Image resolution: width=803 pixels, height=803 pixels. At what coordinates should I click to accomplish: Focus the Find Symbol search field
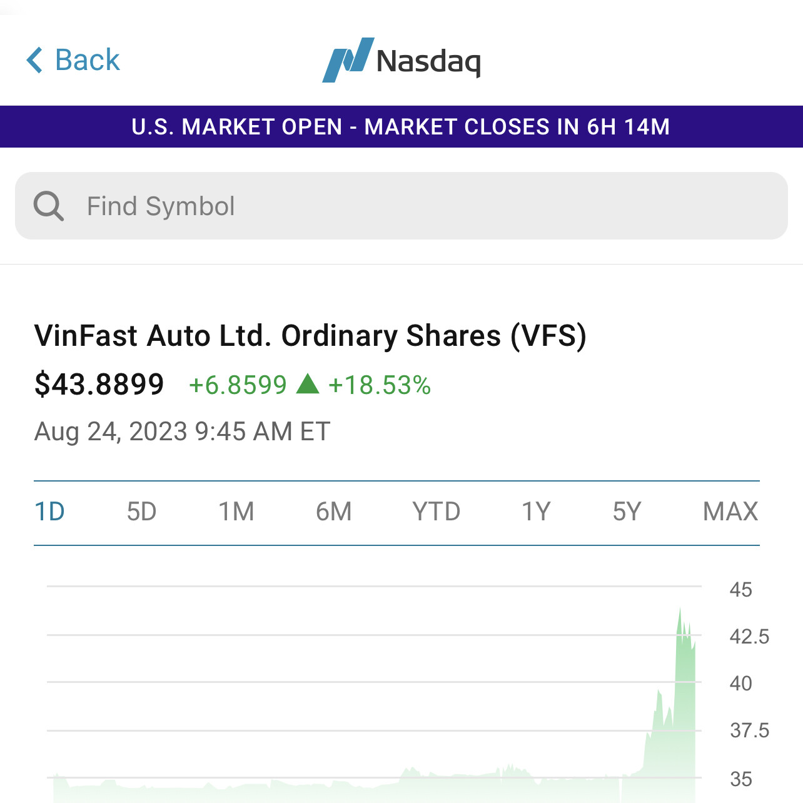pyautogui.click(x=413, y=206)
